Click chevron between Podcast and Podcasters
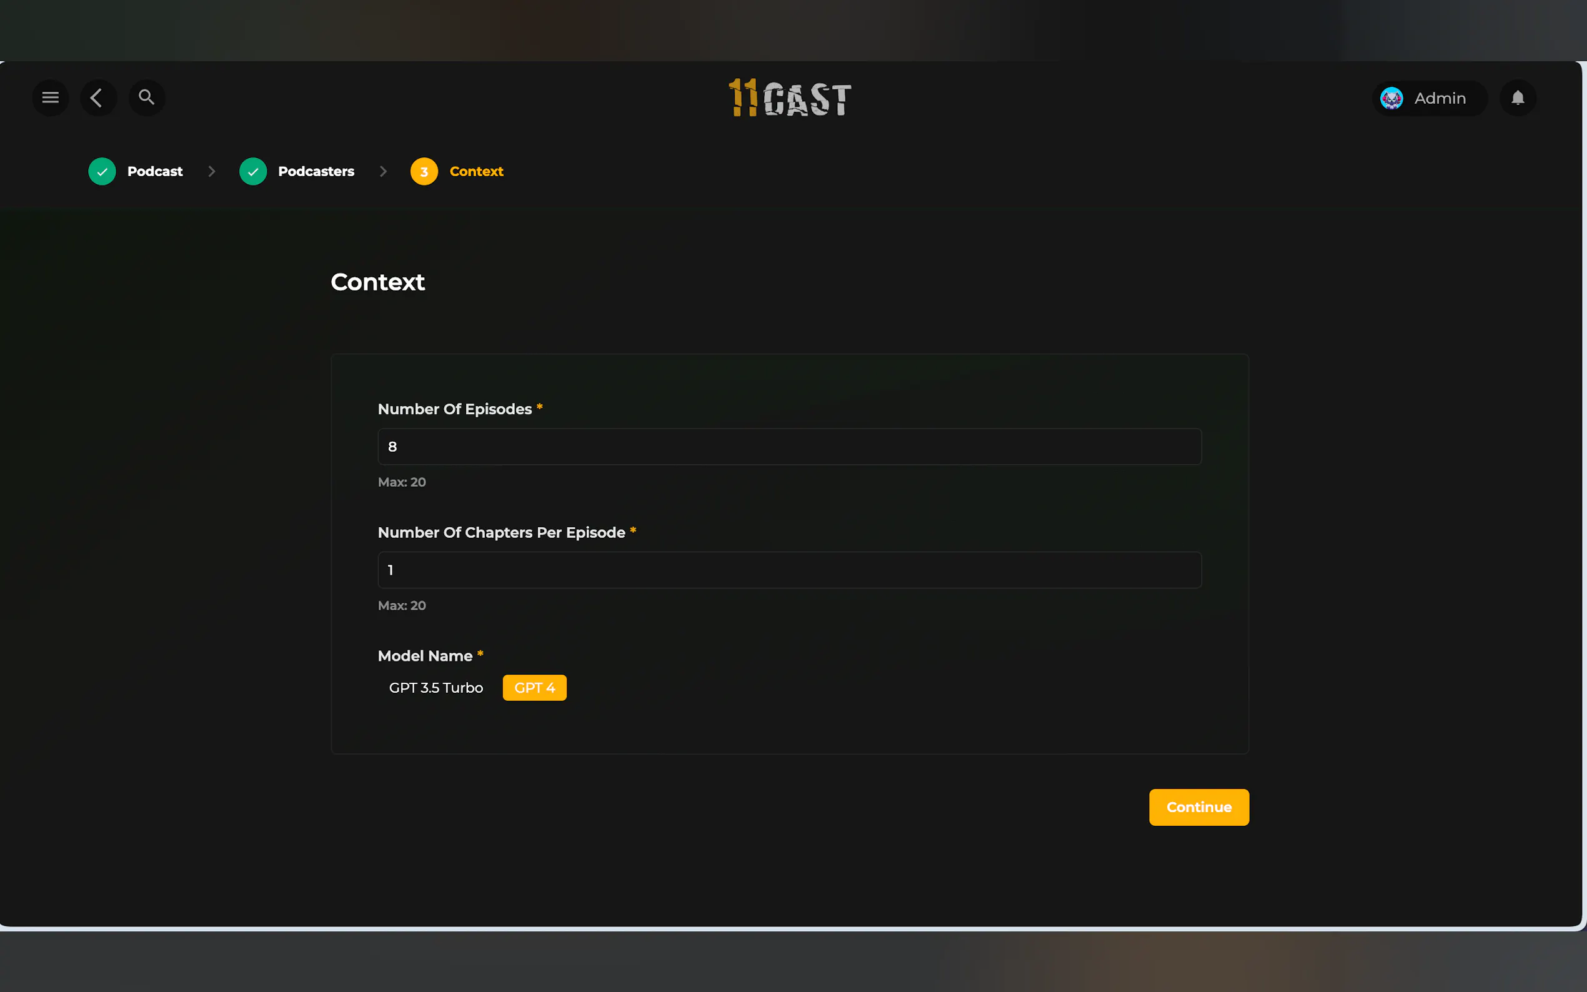The image size is (1587, 992). pyautogui.click(x=211, y=171)
